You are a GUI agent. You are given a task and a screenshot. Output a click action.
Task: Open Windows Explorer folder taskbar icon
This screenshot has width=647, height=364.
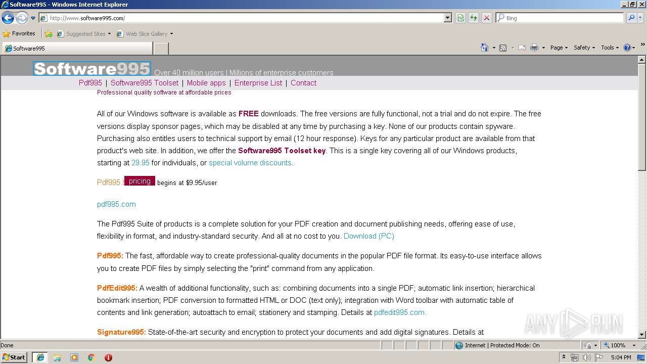click(57, 357)
